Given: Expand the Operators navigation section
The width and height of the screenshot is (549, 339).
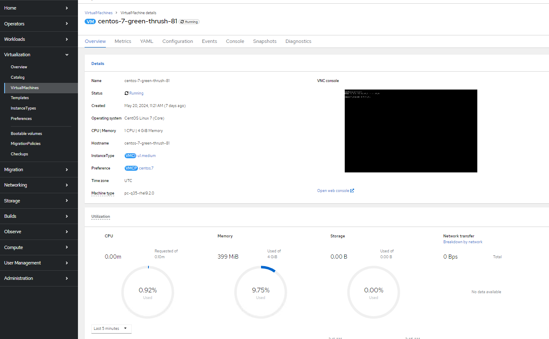Looking at the screenshot, I should (39, 24).
